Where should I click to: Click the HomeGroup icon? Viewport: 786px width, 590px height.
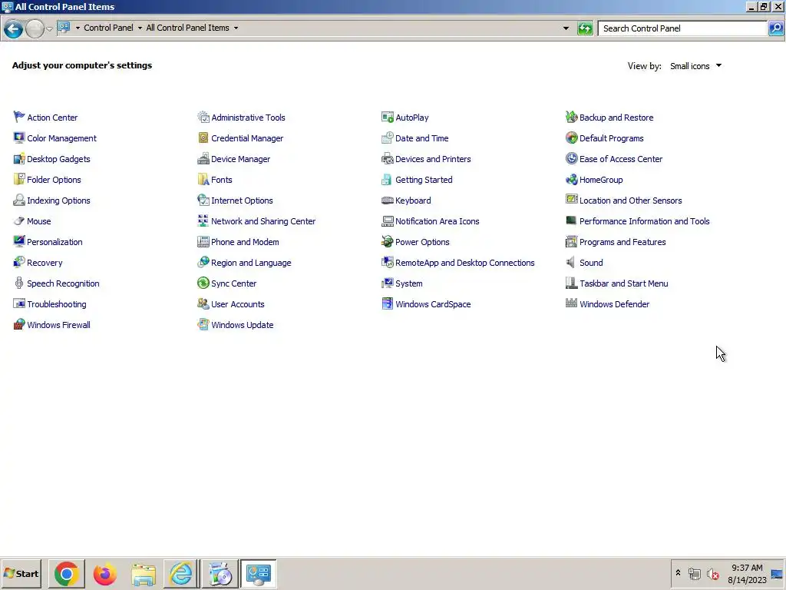(571, 179)
